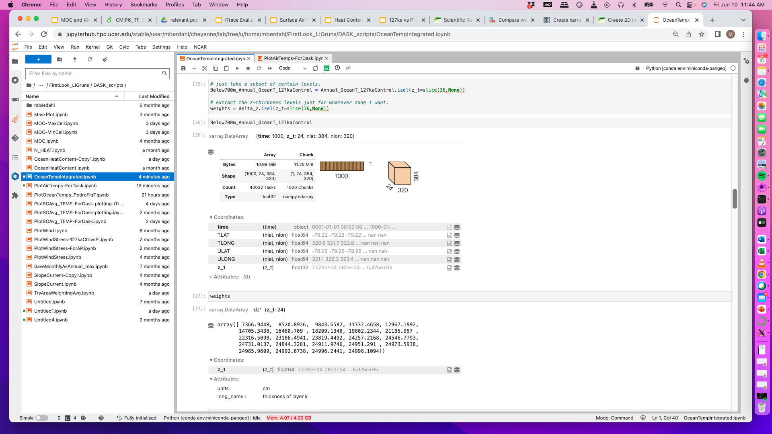Open the cell type Code dropdown

tap(293, 68)
